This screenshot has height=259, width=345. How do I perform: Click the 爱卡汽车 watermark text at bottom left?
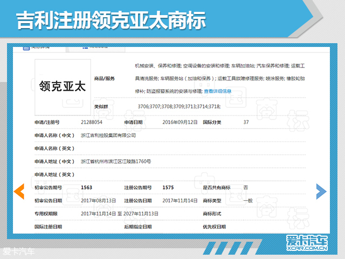point(18,251)
